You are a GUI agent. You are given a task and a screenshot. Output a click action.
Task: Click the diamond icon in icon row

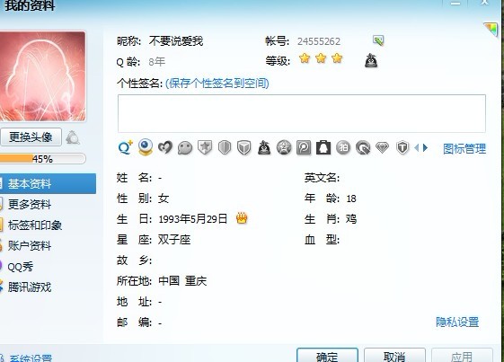coord(383,148)
